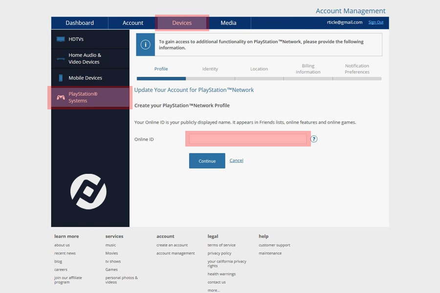Open your california privacy rights link
Image resolution: width=440 pixels, height=293 pixels.
click(227, 263)
